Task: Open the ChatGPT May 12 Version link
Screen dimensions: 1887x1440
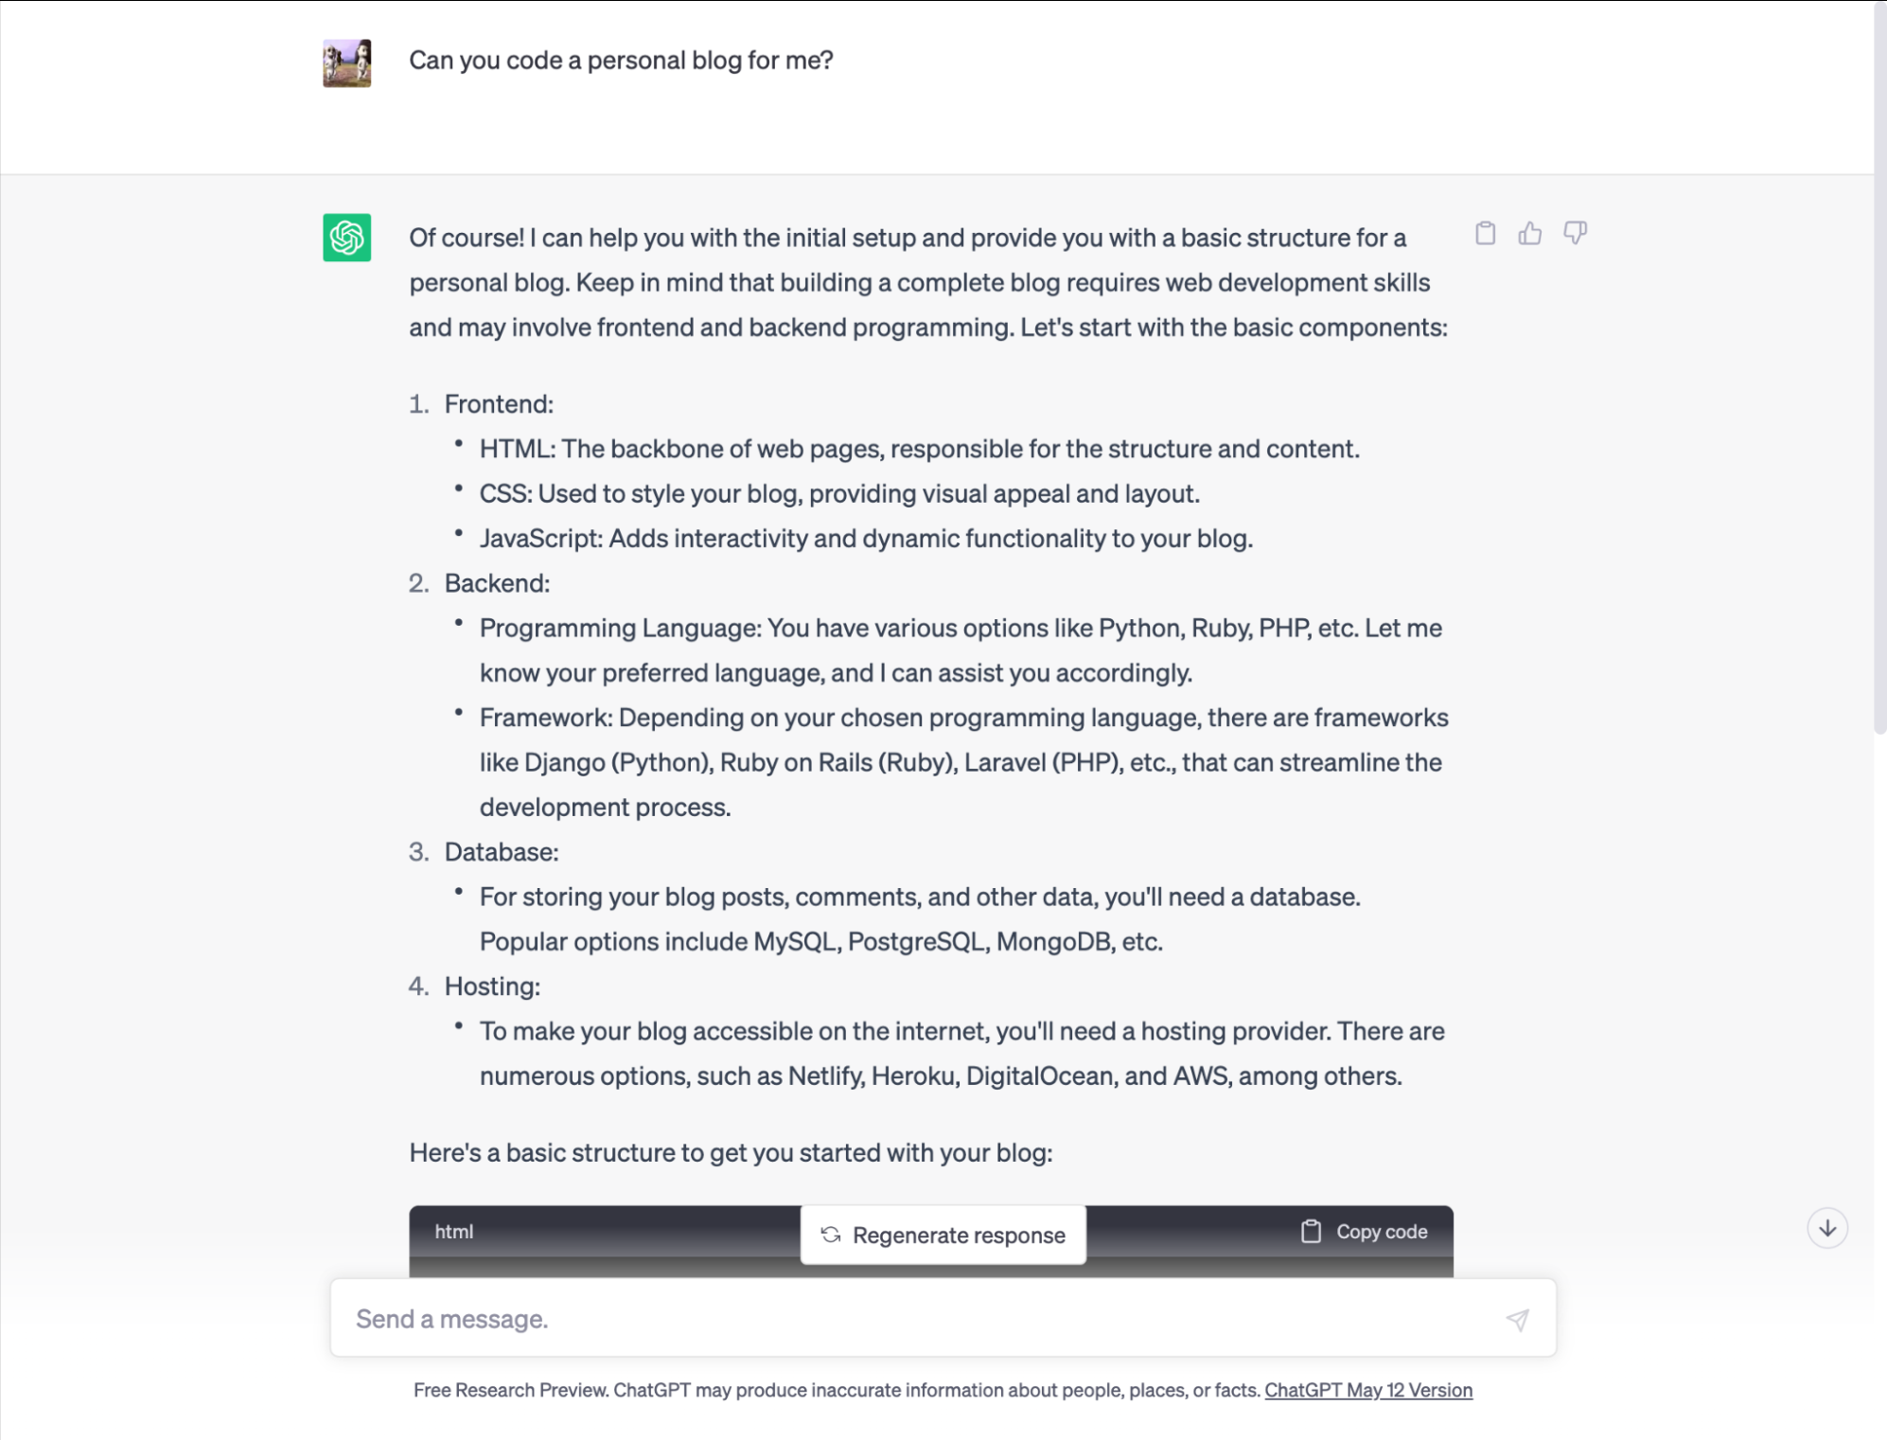Action: pyautogui.click(x=1368, y=1389)
